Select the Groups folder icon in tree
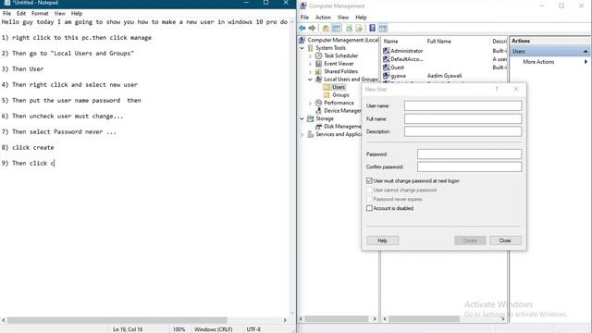Image resolution: width=592 pixels, height=333 pixels. [x=327, y=95]
